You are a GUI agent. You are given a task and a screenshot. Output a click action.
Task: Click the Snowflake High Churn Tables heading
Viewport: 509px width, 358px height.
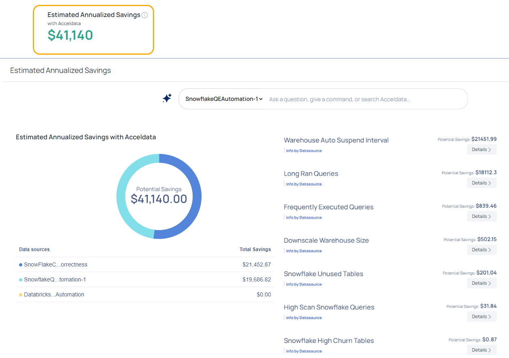tap(329, 341)
